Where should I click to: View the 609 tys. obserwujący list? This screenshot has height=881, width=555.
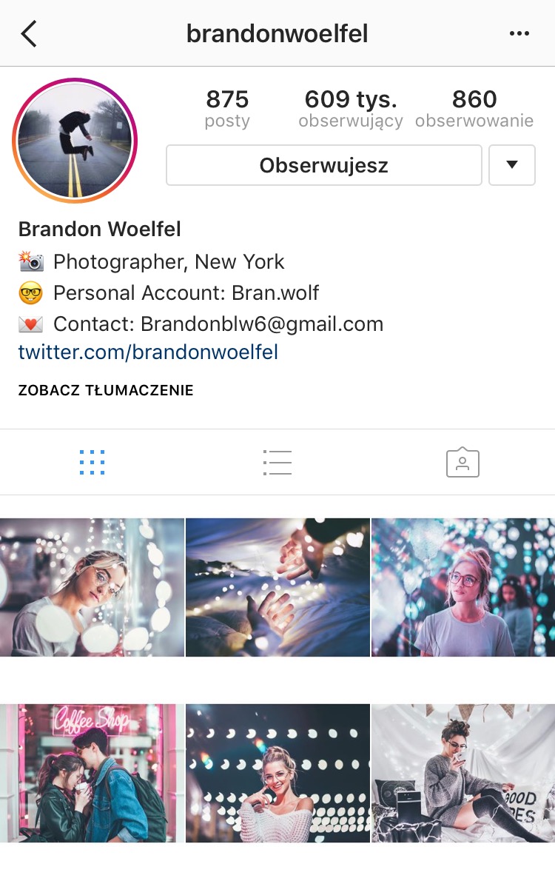(351, 108)
